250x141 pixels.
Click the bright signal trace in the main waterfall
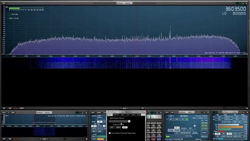point(170,63)
